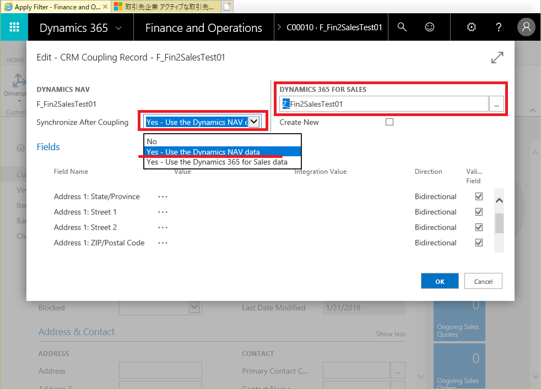
Task: Select the No option in the dropdown list
Action: [222, 141]
